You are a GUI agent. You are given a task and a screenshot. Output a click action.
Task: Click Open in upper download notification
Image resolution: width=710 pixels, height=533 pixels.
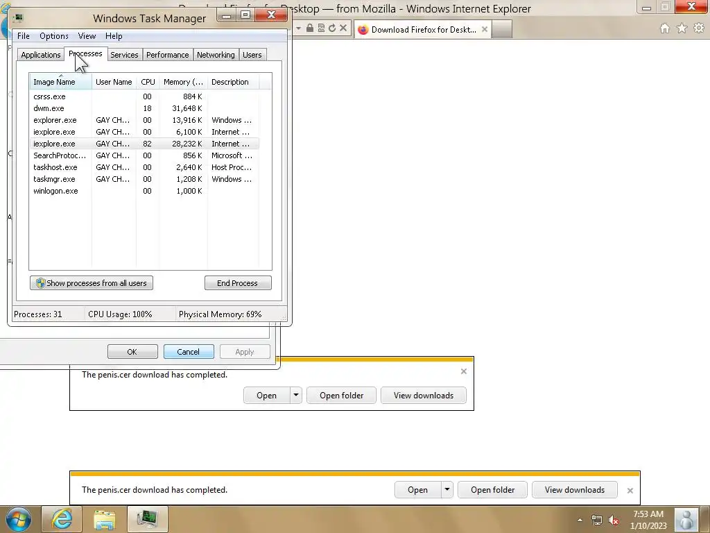point(267,395)
